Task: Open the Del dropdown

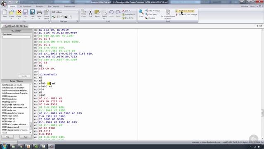Action: pyautogui.click(x=130, y=11)
